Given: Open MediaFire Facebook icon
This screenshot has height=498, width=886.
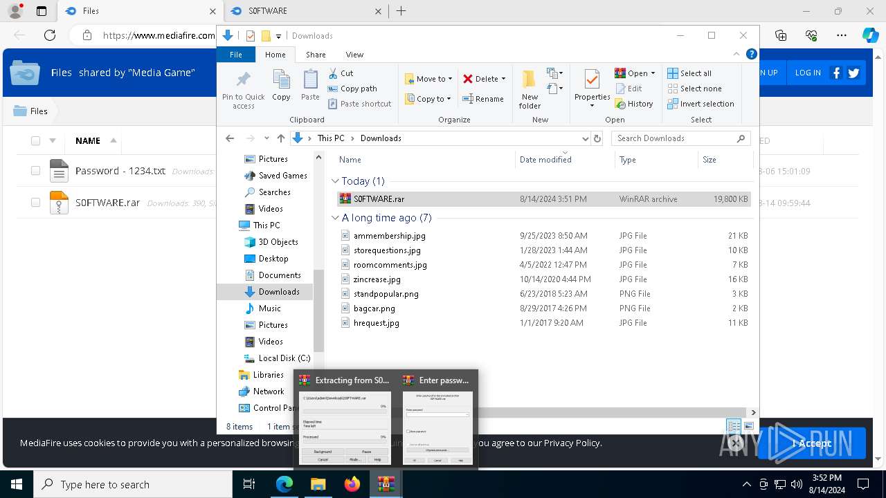Looking at the screenshot, I should click(x=836, y=73).
